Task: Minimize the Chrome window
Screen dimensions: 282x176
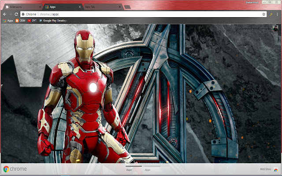Action: pyautogui.click(x=264, y=2)
